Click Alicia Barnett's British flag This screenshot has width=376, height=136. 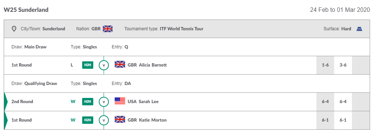(x=120, y=65)
